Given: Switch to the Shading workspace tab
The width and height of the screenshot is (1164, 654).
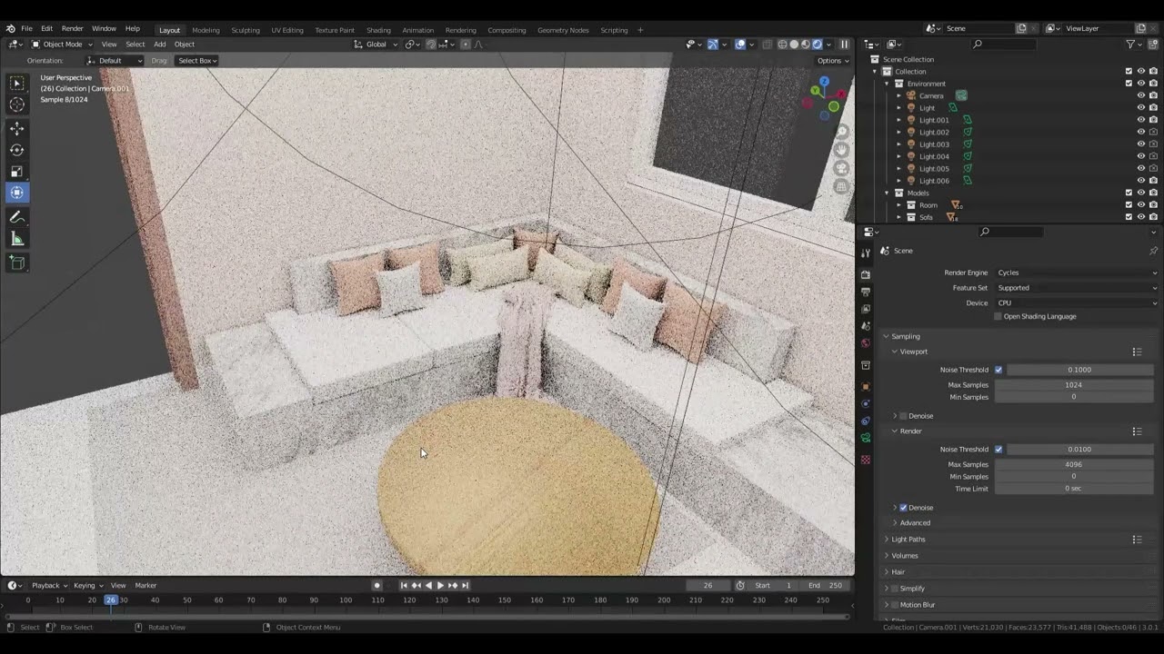Looking at the screenshot, I should pos(378,30).
